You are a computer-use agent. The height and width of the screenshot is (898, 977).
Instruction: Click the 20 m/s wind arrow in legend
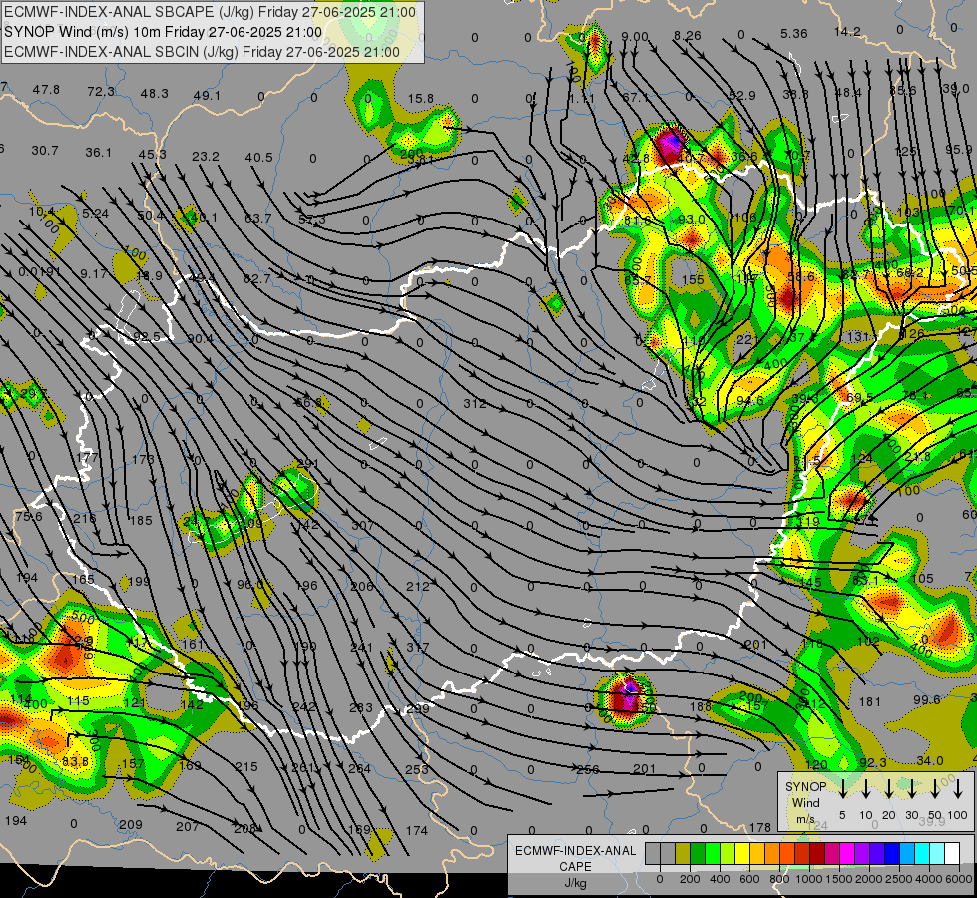(888, 789)
